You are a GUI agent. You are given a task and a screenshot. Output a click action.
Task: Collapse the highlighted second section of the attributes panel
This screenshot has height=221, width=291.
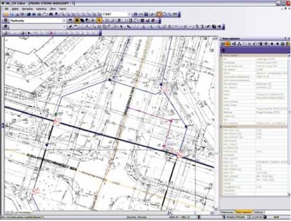click(221, 126)
